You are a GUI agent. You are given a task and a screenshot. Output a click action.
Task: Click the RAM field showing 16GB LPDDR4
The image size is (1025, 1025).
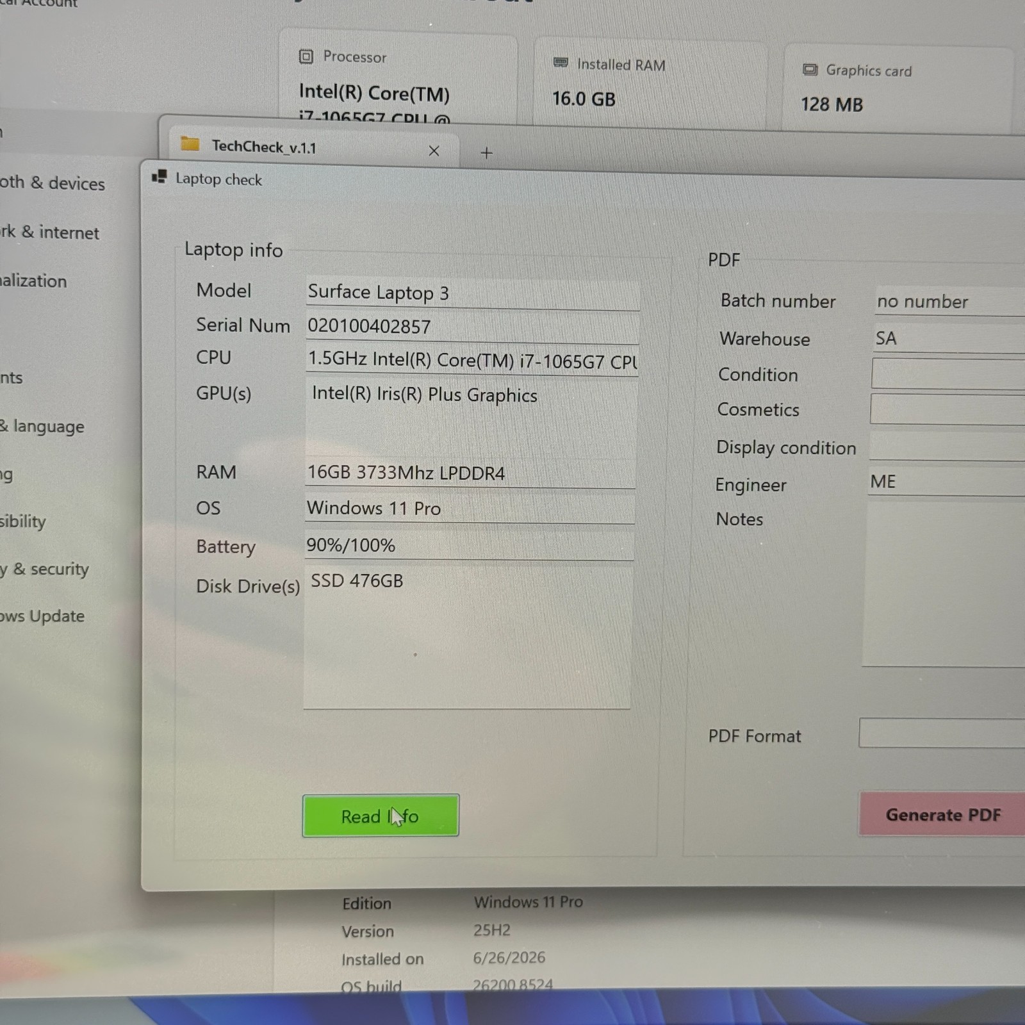(470, 473)
